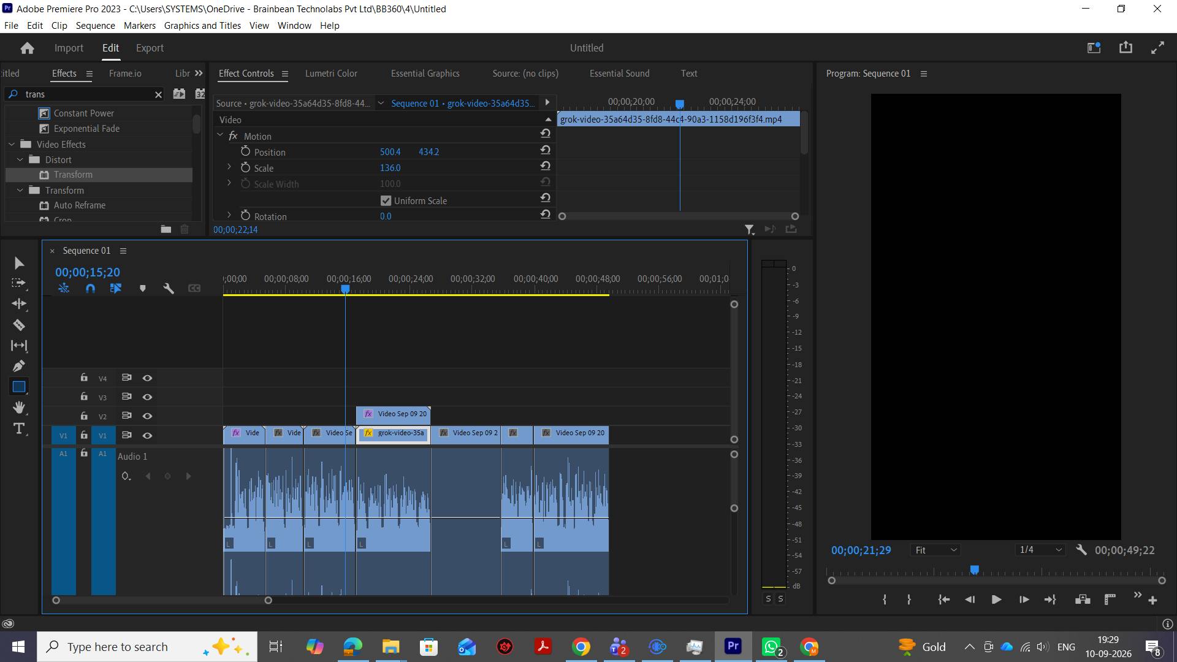Pick the Hand tool
The width and height of the screenshot is (1177, 662).
tap(19, 408)
